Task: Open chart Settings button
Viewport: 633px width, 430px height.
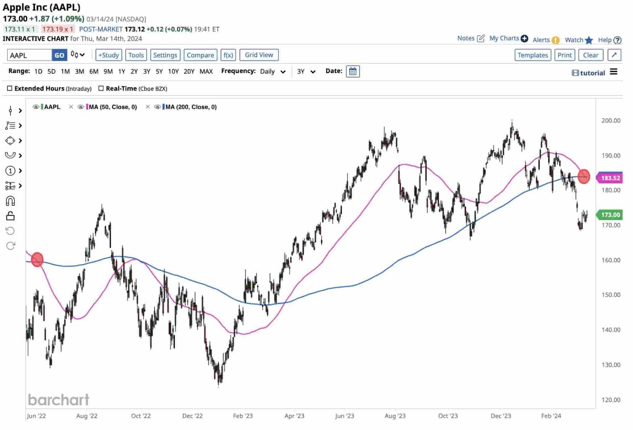Action: (165, 55)
